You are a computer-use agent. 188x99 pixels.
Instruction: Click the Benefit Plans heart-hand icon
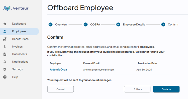5,39
